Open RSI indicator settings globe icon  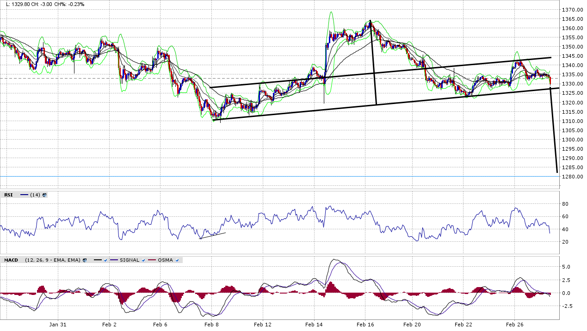(x=44, y=195)
